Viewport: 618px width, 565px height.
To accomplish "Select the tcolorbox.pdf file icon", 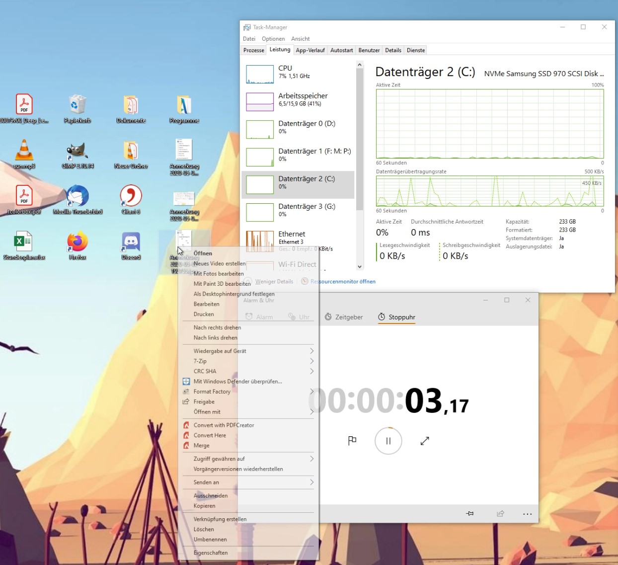I will pos(24,200).
